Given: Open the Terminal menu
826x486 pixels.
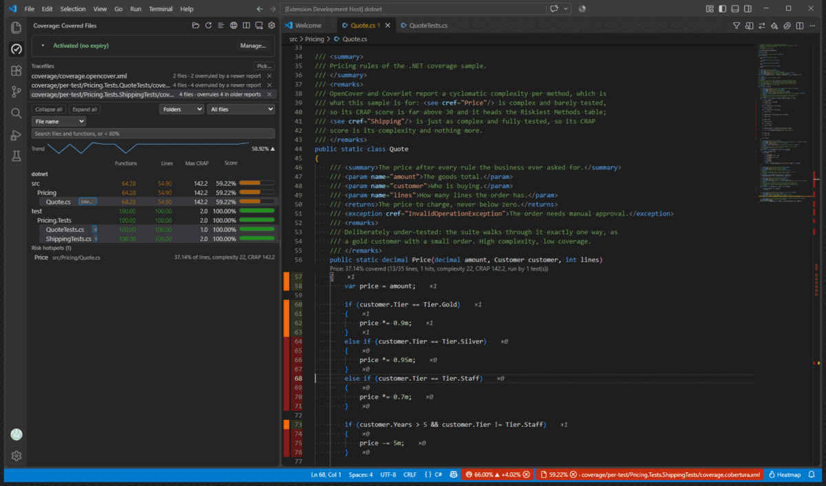Looking at the screenshot, I should coord(161,9).
